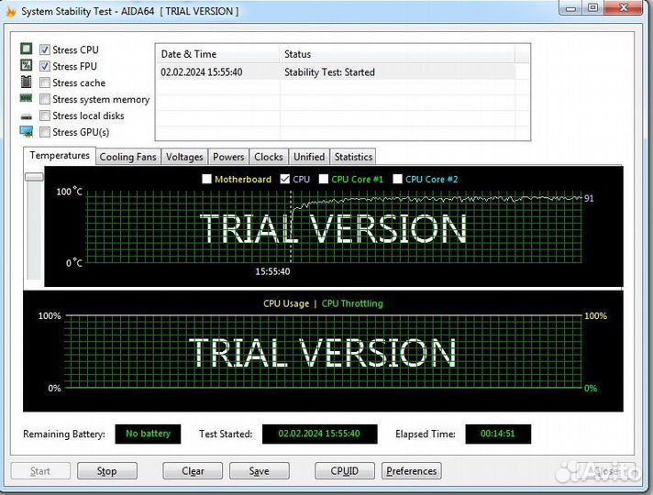Stop the stability test
Image resolution: width=653 pixels, height=495 pixels.
107,471
